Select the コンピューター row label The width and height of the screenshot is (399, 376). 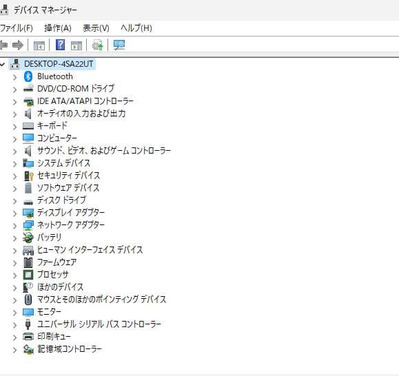pyautogui.click(x=57, y=138)
